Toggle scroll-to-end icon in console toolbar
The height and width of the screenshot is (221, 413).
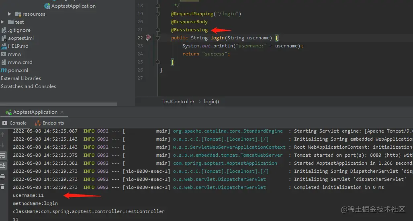pyautogui.click(x=3, y=166)
